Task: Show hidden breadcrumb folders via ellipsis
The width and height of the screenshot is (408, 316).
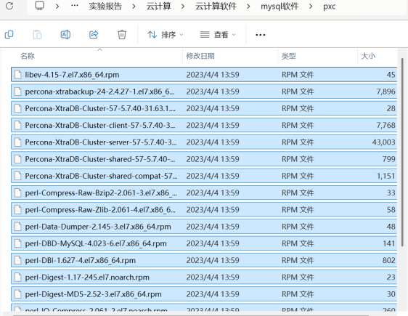Action: pyautogui.click(x=75, y=6)
